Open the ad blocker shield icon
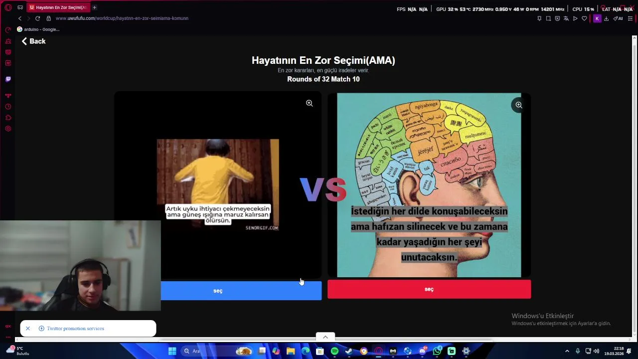638x359 pixels. click(x=557, y=18)
